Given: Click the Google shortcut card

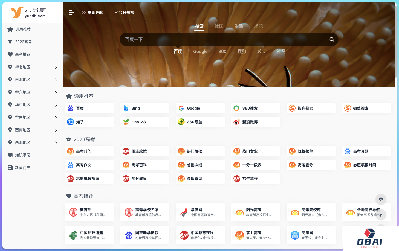Looking at the screenshot, I should point(200,108).
